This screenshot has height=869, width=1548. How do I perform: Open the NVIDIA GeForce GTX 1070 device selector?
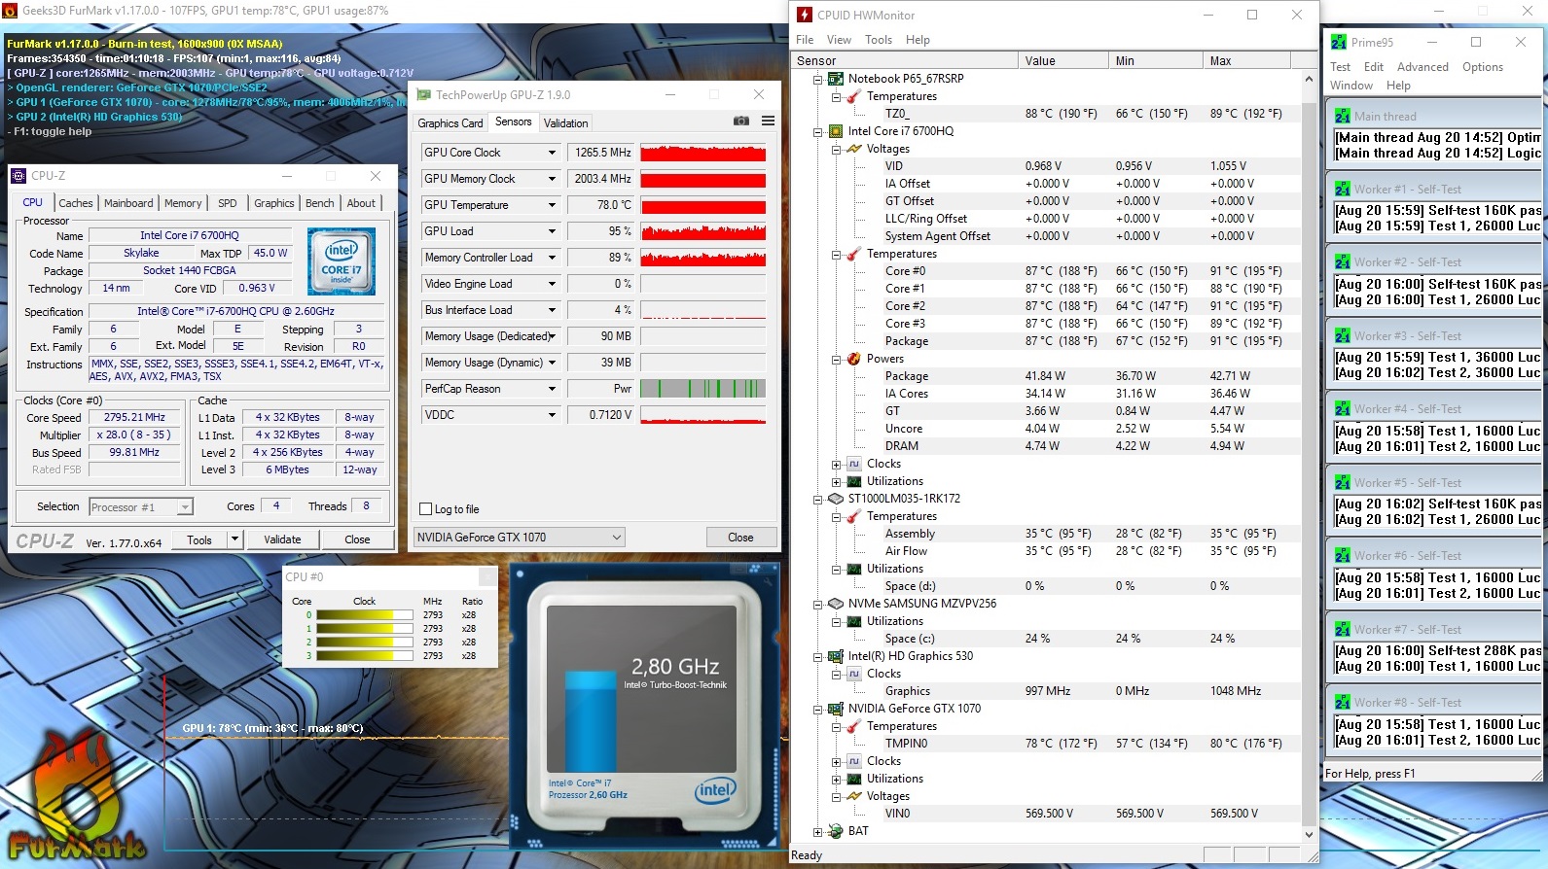pyautogui.click(x=520, y=538)
